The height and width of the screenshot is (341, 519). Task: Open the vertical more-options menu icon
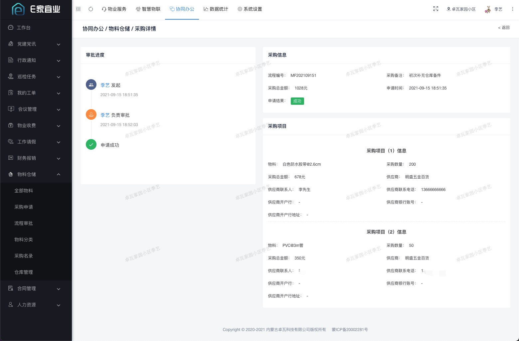pyautogui.click(x=512, y=9)
